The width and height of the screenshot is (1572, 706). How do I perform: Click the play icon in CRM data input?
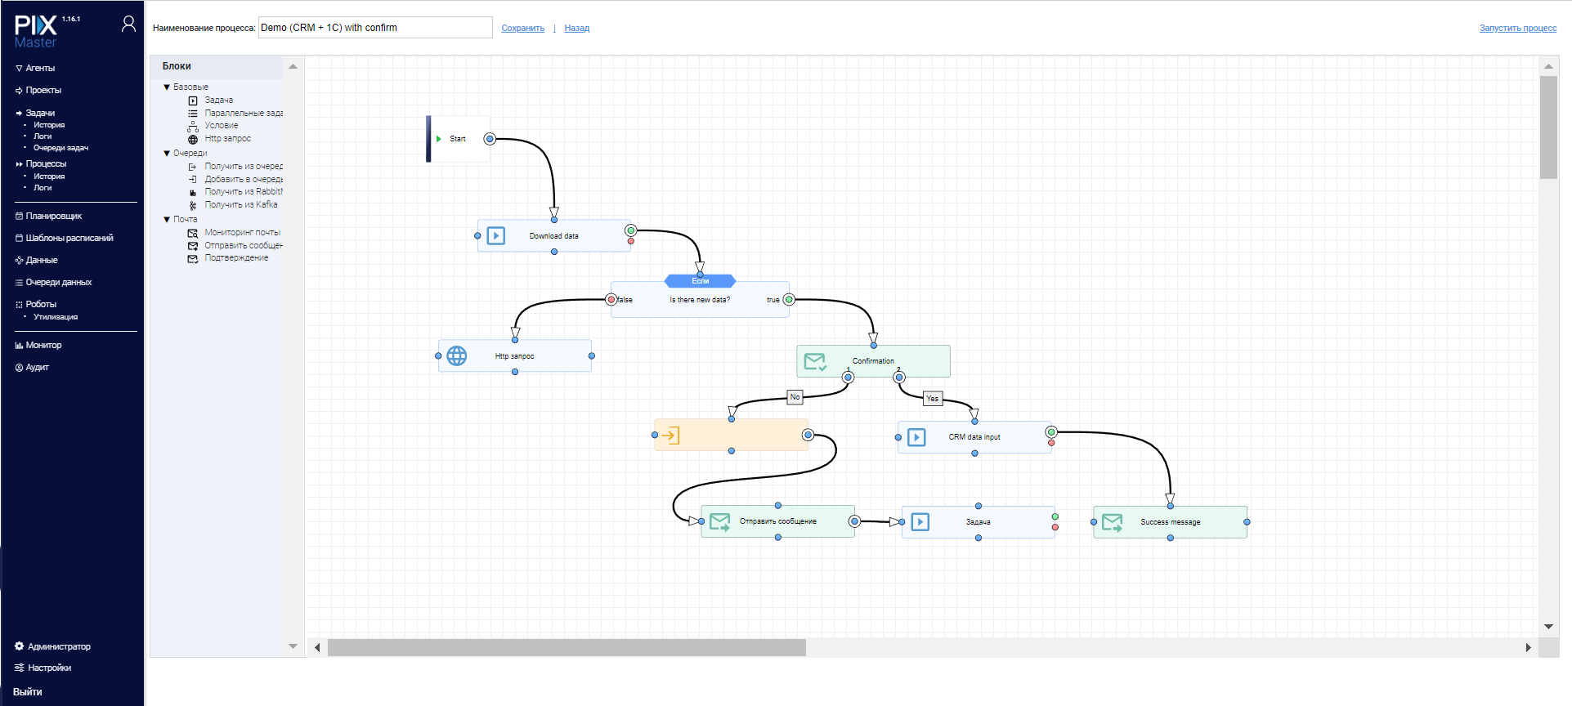[x=917, y=438]
